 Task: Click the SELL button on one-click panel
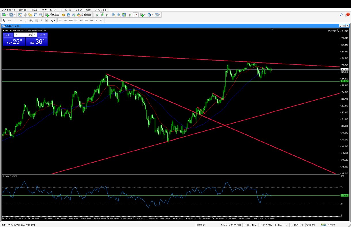tap(8, 35)
